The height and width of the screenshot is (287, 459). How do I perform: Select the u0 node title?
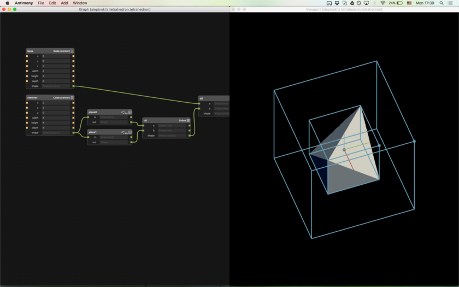pyautogui.click(x=145, y=120)
